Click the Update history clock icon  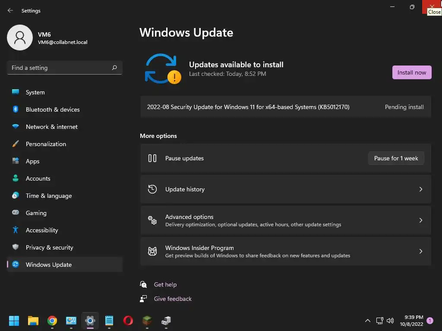pos(152,189)
